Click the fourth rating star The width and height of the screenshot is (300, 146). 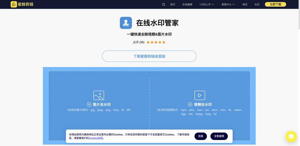160,42
